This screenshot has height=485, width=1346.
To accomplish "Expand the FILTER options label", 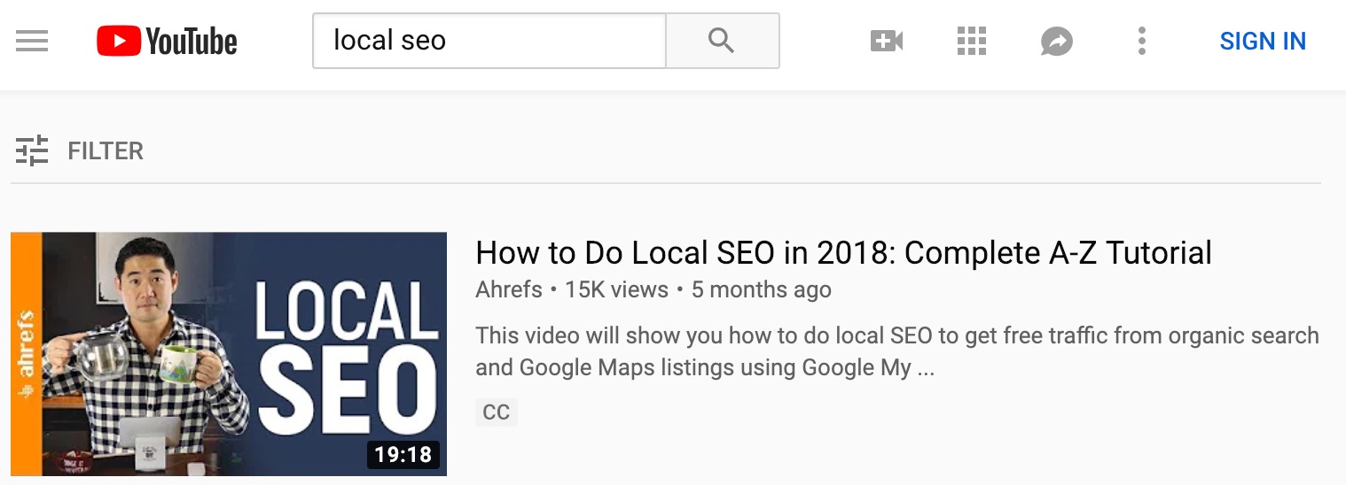I will (x=106, y=151).
